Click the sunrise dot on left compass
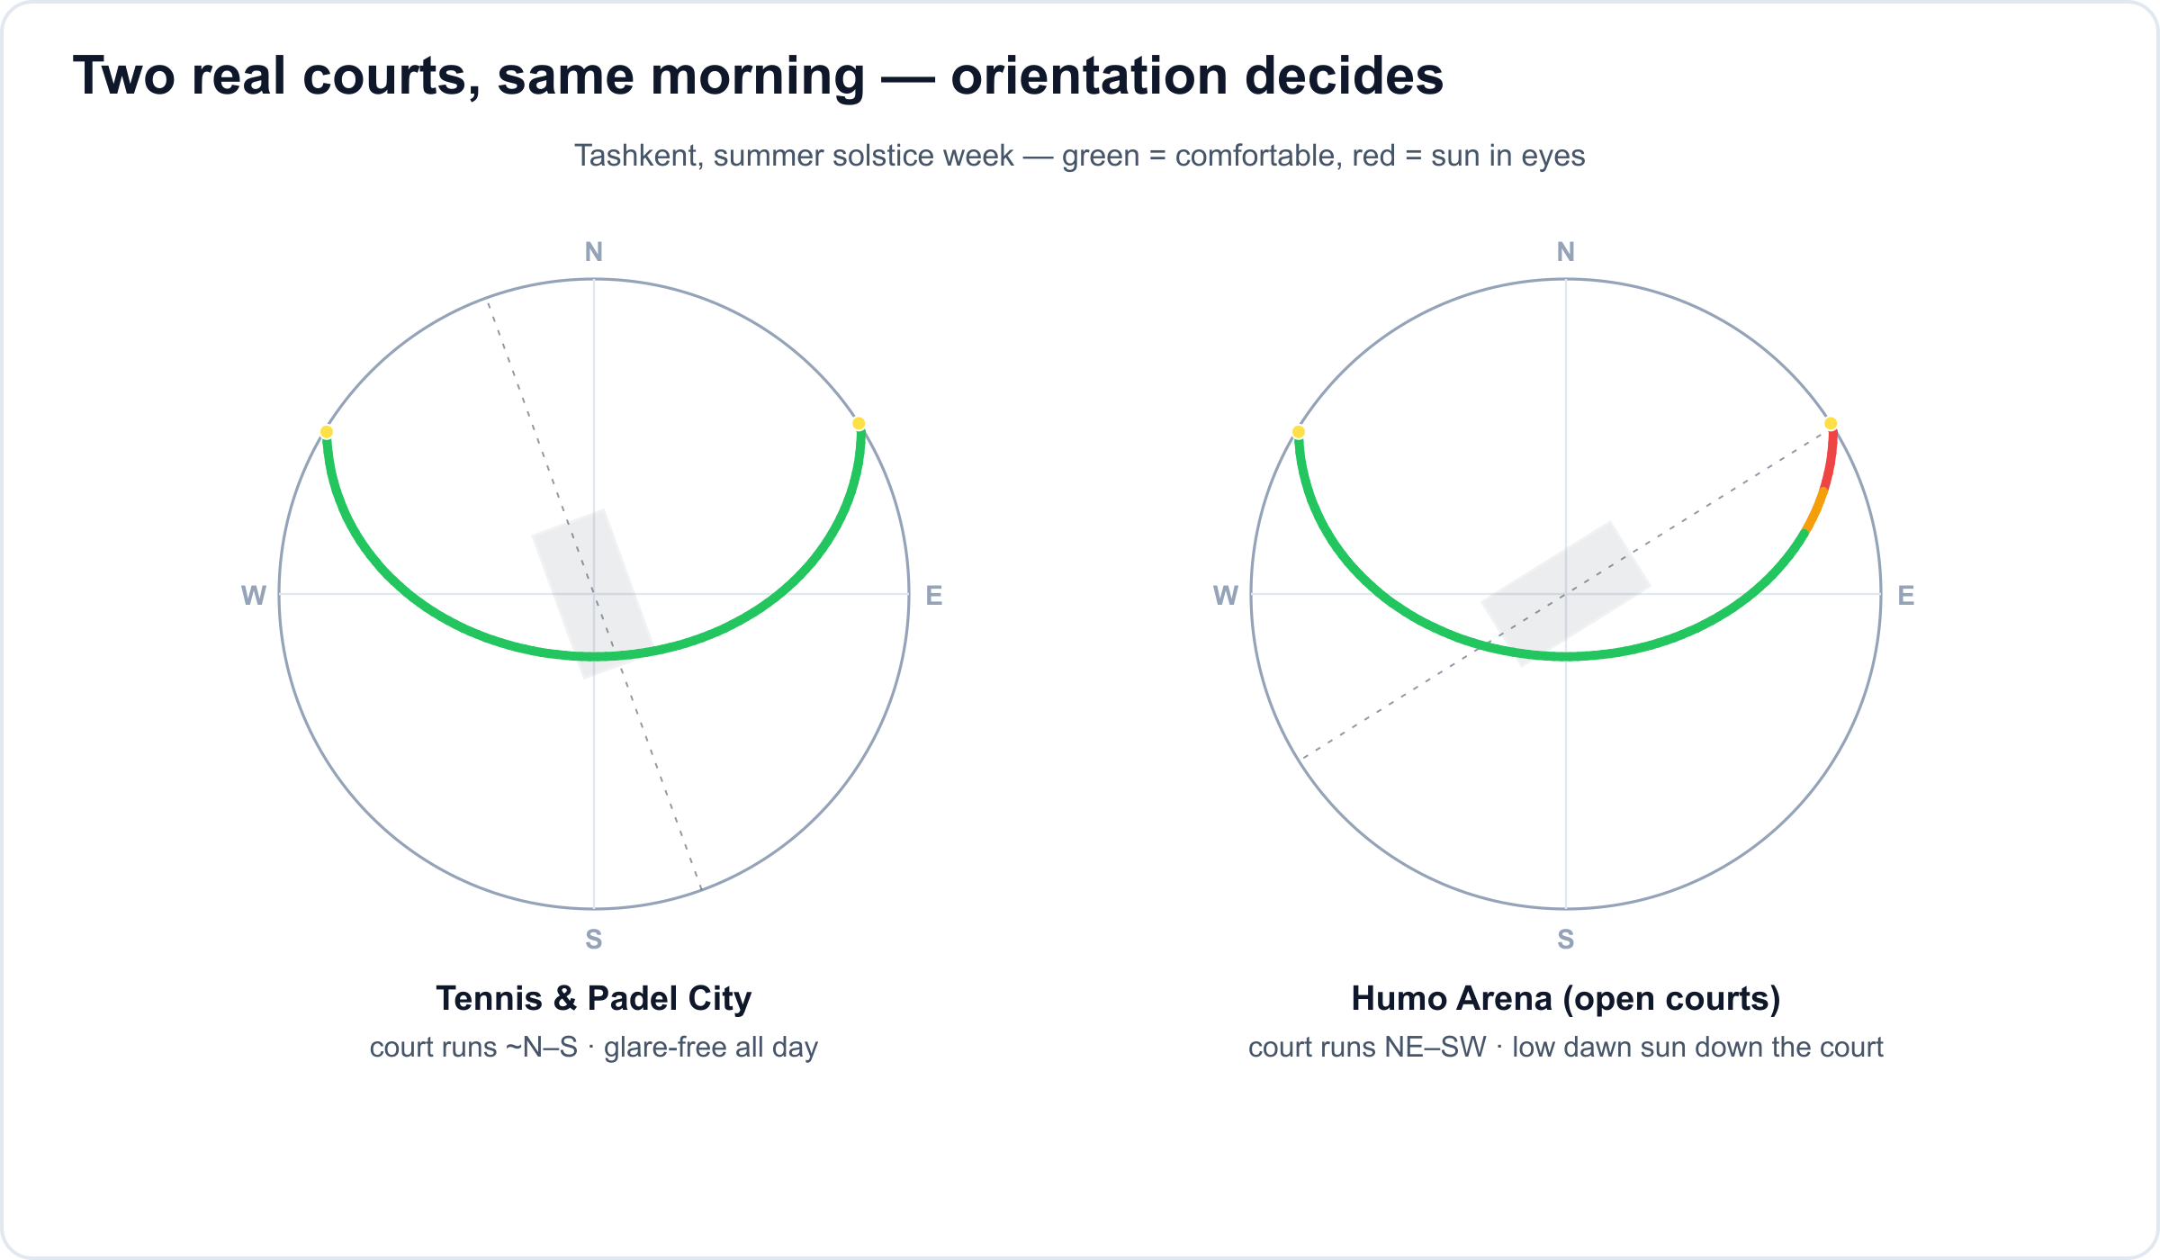This screenshot has height=1260, width=2160. click(x=859, y=423)
